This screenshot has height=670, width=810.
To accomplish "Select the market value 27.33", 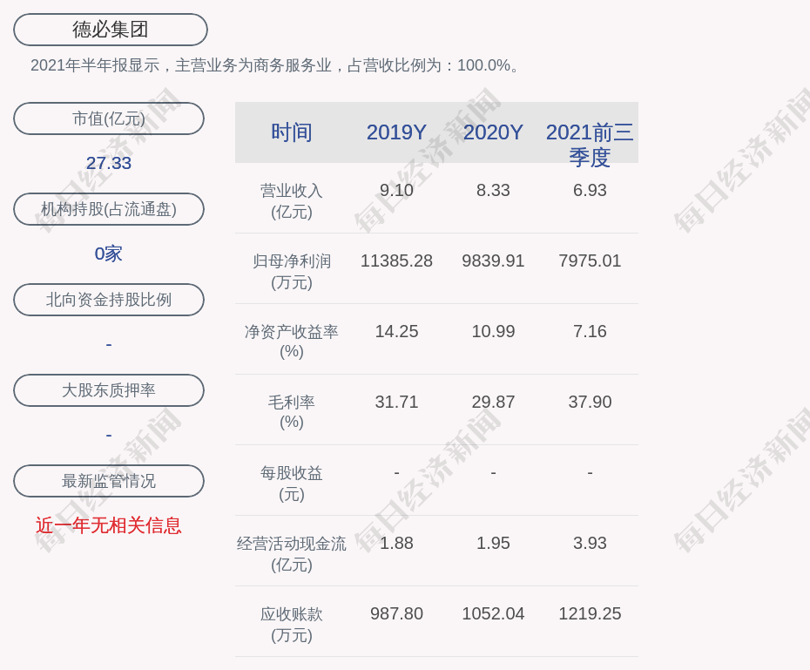I will [109, 163].
